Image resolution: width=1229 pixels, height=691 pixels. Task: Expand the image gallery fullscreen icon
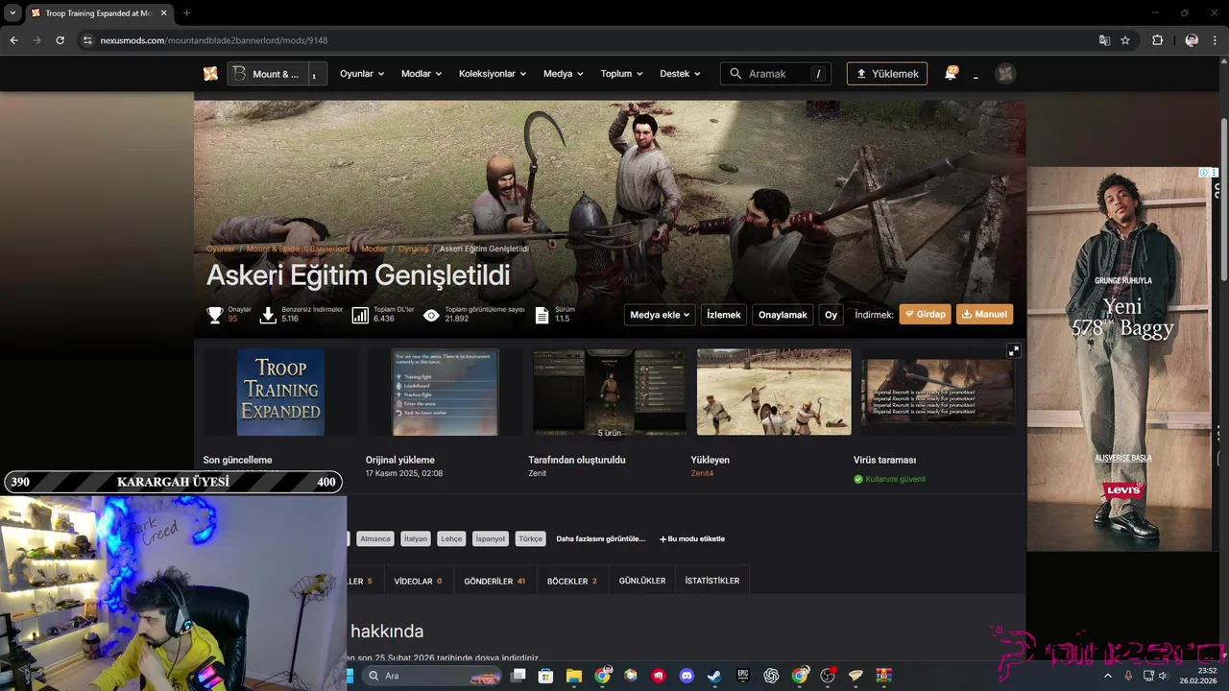click(x=1013, y=351)
